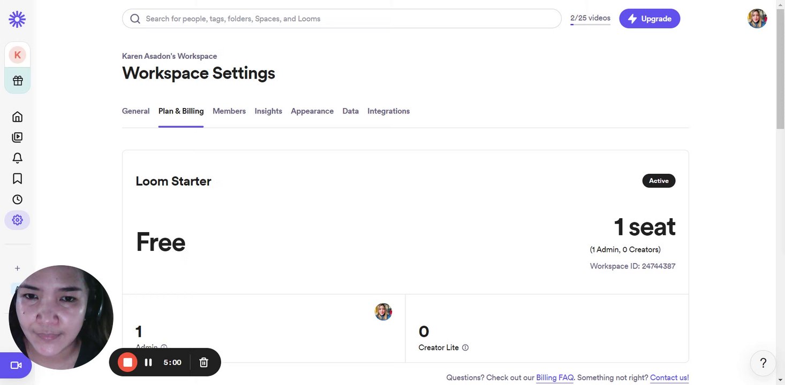The image size is (785, 385).
Task: Open the Home icon in sidebar
Action: [17, 117]
